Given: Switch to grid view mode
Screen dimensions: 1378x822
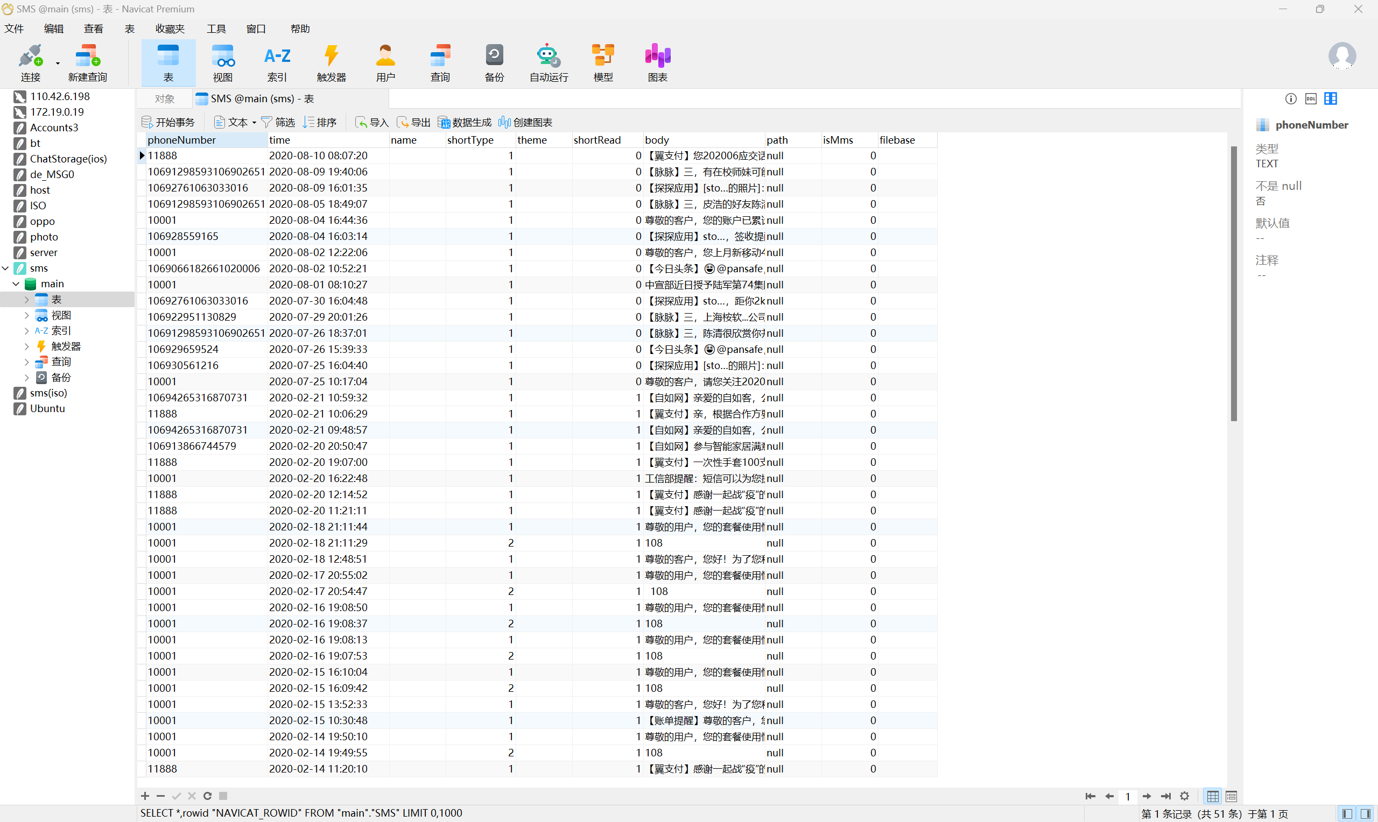Looking at the screenshot, I should pos(1212,796).
